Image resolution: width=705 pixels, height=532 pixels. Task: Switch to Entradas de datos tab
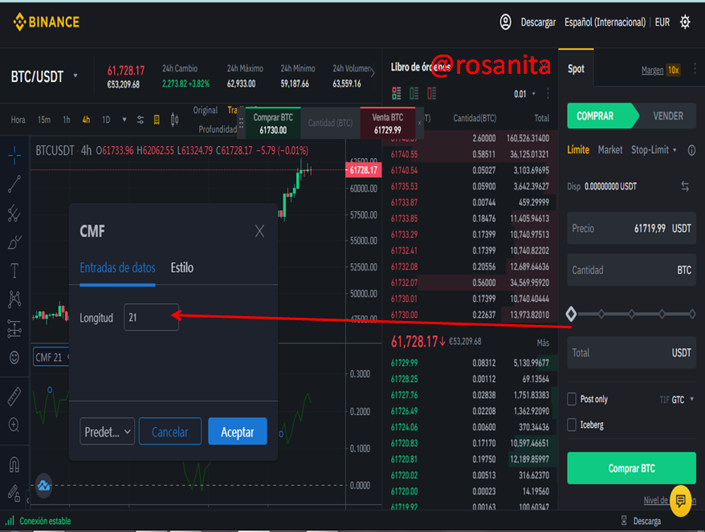(x=117, y=268)
